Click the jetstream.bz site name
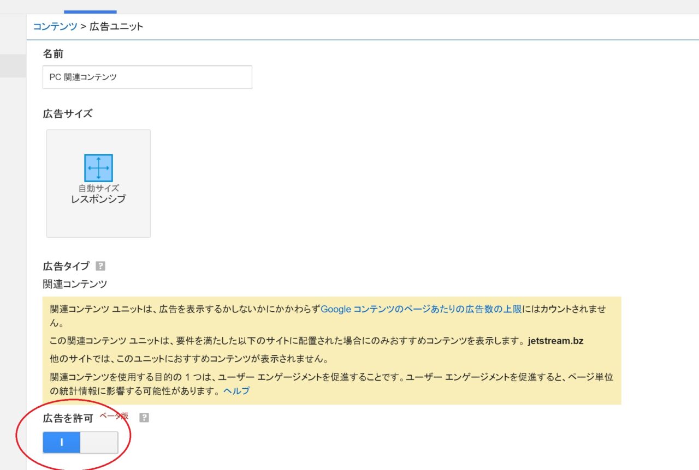 pyautogui.click(x=556, y=342)
